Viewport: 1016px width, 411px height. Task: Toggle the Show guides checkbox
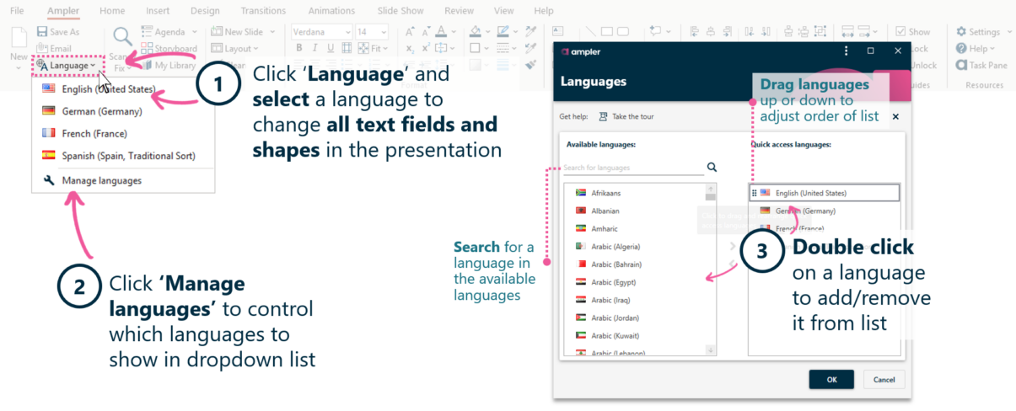point(900,32)
